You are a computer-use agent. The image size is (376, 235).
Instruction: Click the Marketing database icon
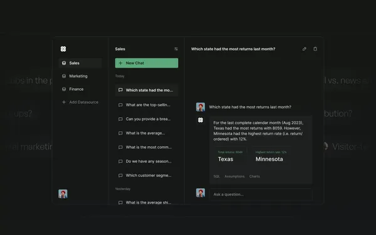click(x=64, y=76)
